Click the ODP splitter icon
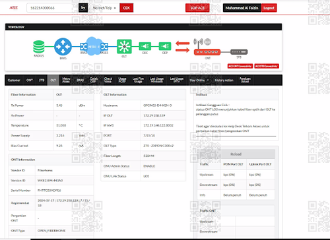Image resolution: width=330 pixels, height=240 pixels. click(x=165, y=46)
